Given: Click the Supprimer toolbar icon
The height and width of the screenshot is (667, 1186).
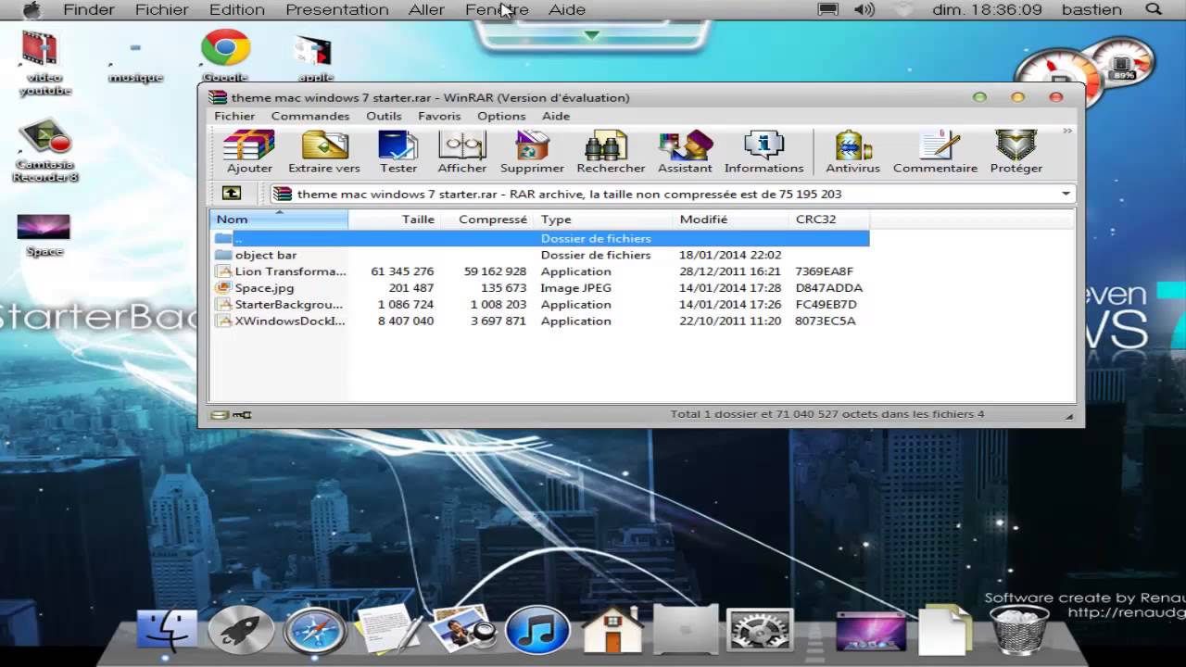Looking at the screenshot, I should pyautogui.click(x=532, y=152).
